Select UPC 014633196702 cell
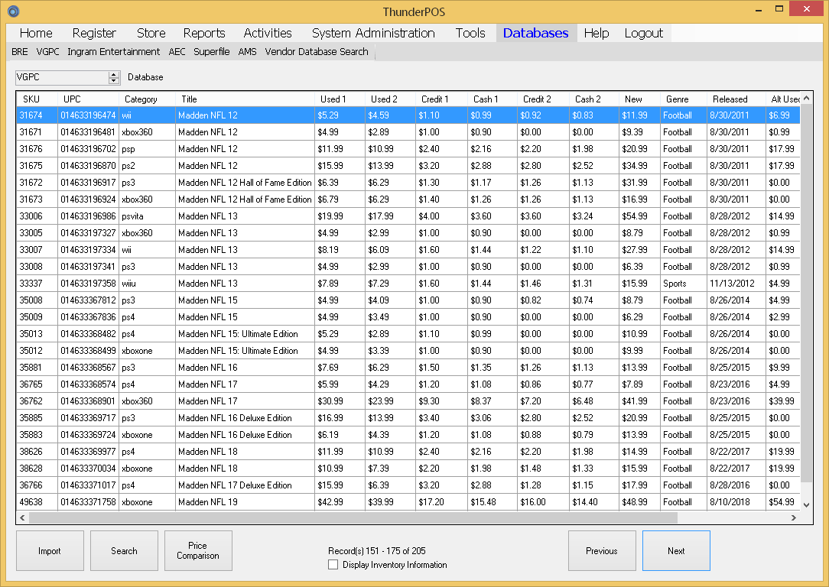This screenshot has height=587, width=829. click(x=88, y=149)
